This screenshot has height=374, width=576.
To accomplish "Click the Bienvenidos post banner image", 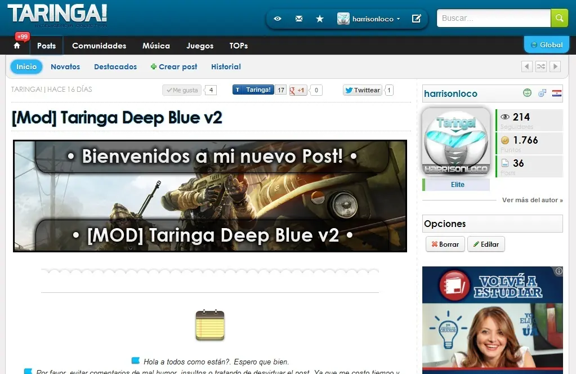I will click(x=210, y=196).
